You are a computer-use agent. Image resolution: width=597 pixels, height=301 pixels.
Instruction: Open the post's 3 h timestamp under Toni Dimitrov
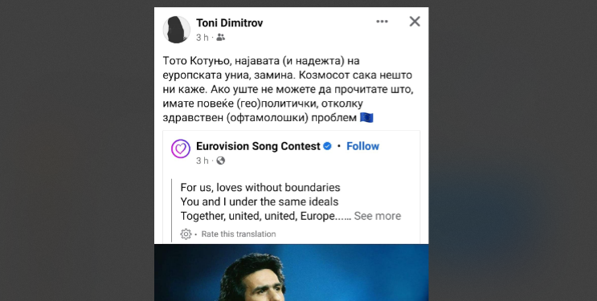tap(202, 37)
